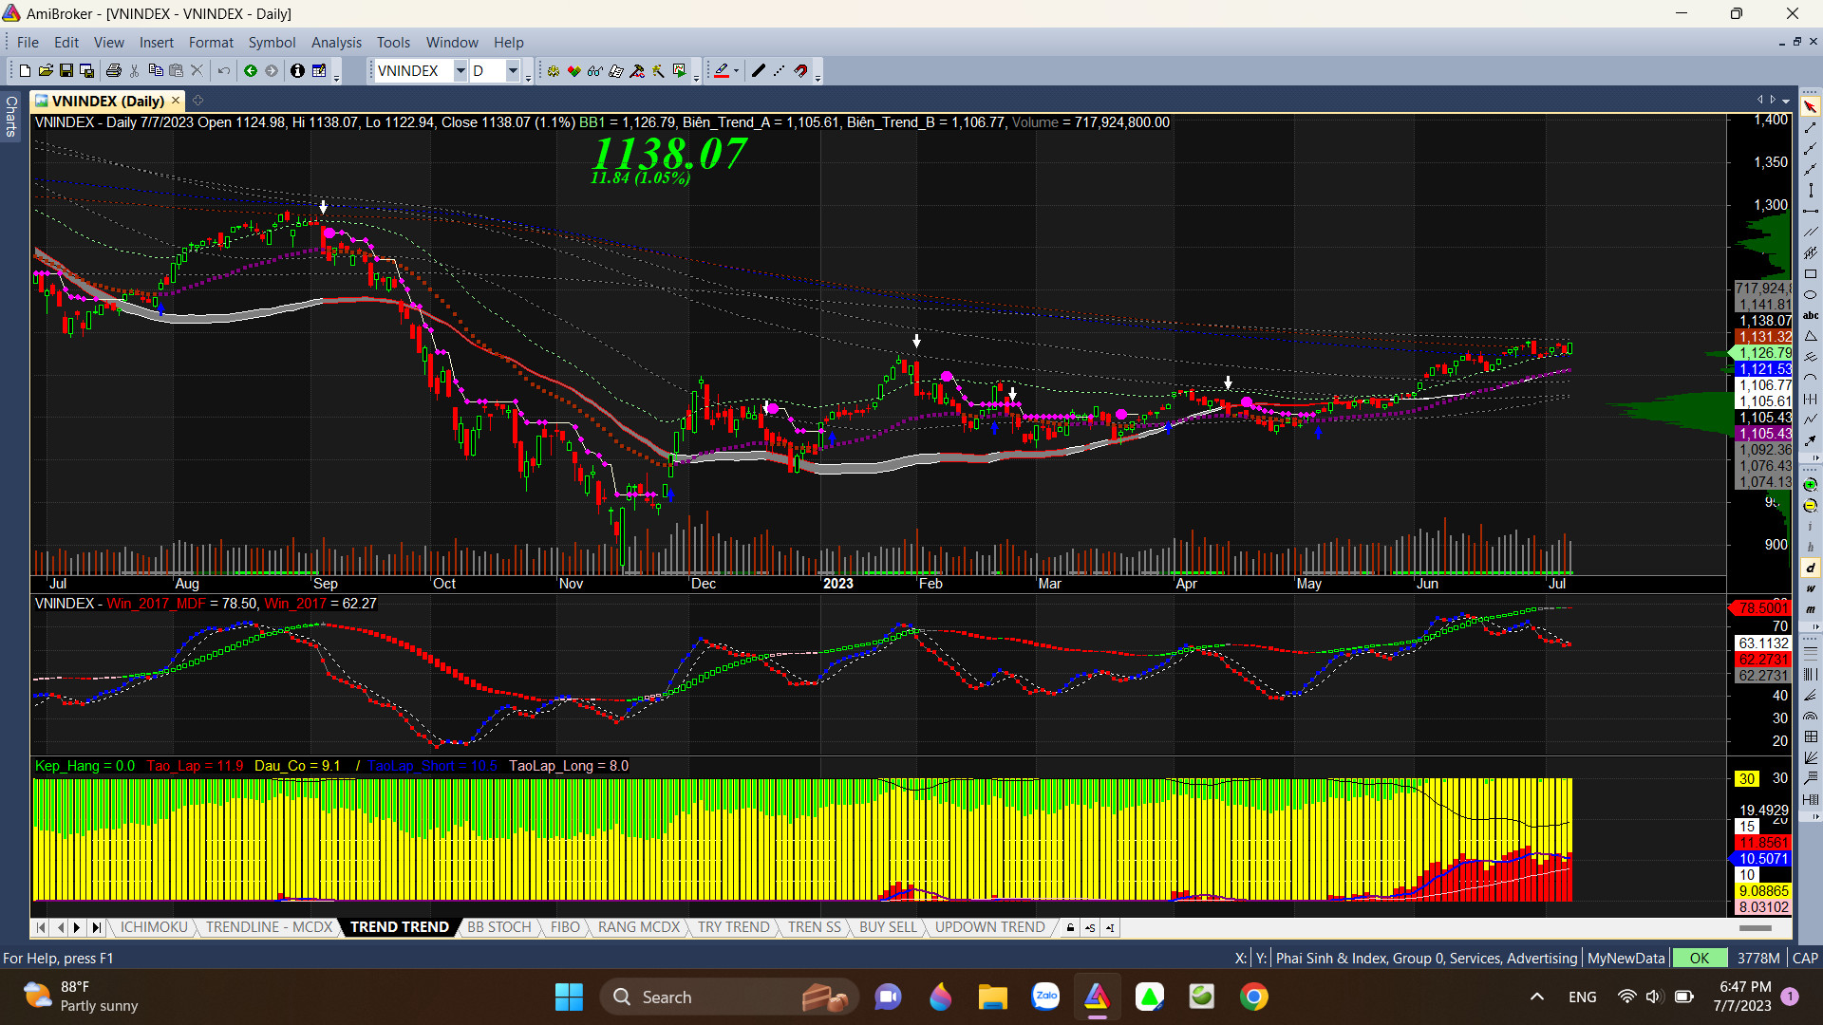The width and height of the screenshot is (1823, 1025).
Task: Select the Zig-zag line drawing tool
Action: 1811,419
